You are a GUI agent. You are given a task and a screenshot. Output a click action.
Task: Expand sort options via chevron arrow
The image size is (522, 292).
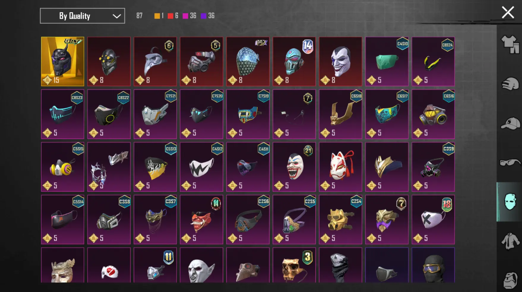coord(117,16)
